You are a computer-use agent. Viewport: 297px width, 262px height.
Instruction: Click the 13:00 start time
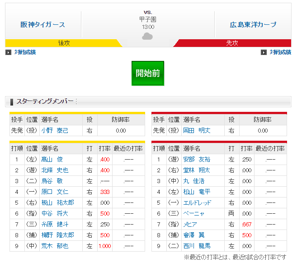[148, 27]
